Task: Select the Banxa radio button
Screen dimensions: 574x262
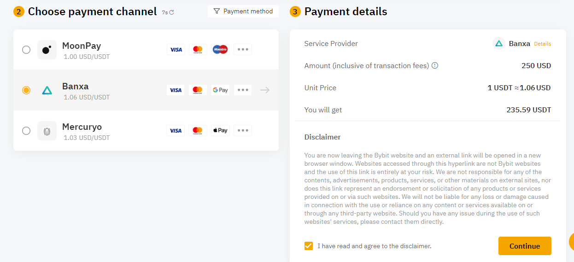Action: (x=26, y=90)
